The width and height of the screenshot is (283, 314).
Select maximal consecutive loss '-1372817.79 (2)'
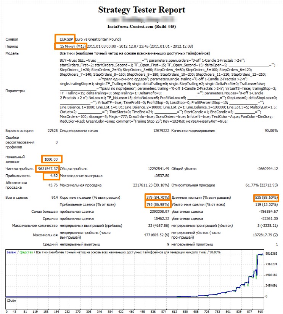tap(265, 235)
